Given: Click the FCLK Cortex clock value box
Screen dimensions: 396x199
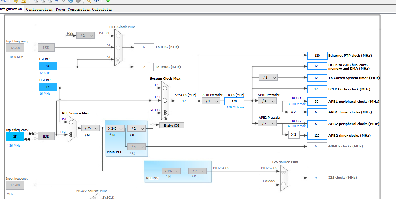Looking at the screenshot, I should pos(317,89).
